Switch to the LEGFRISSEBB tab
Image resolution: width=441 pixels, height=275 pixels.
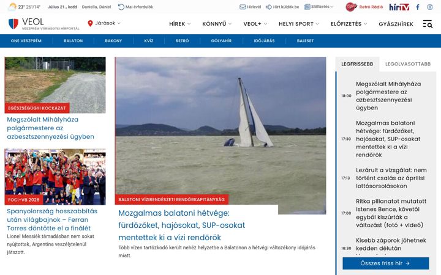357,64
